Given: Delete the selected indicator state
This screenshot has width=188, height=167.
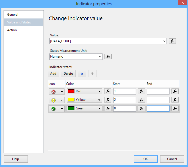Looking at the screenshot, I should point(68,74).
